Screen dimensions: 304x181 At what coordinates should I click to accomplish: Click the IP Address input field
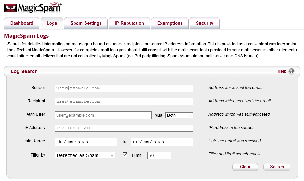pyautogui.click(x=124, y=128)
